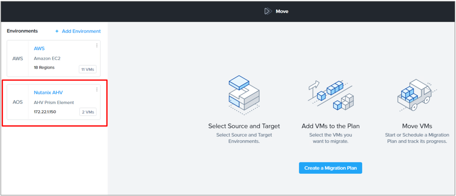Click the Select Source and Target heading
456x196 pixels.
click(244, 126)
